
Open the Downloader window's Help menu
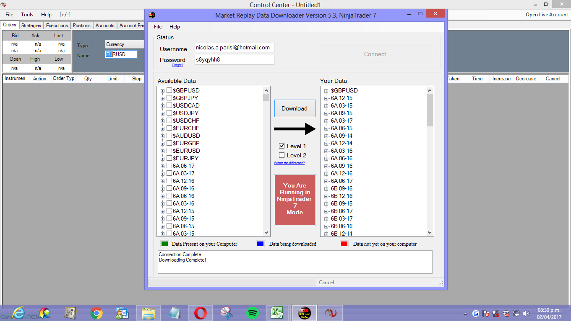click(175, 27)
